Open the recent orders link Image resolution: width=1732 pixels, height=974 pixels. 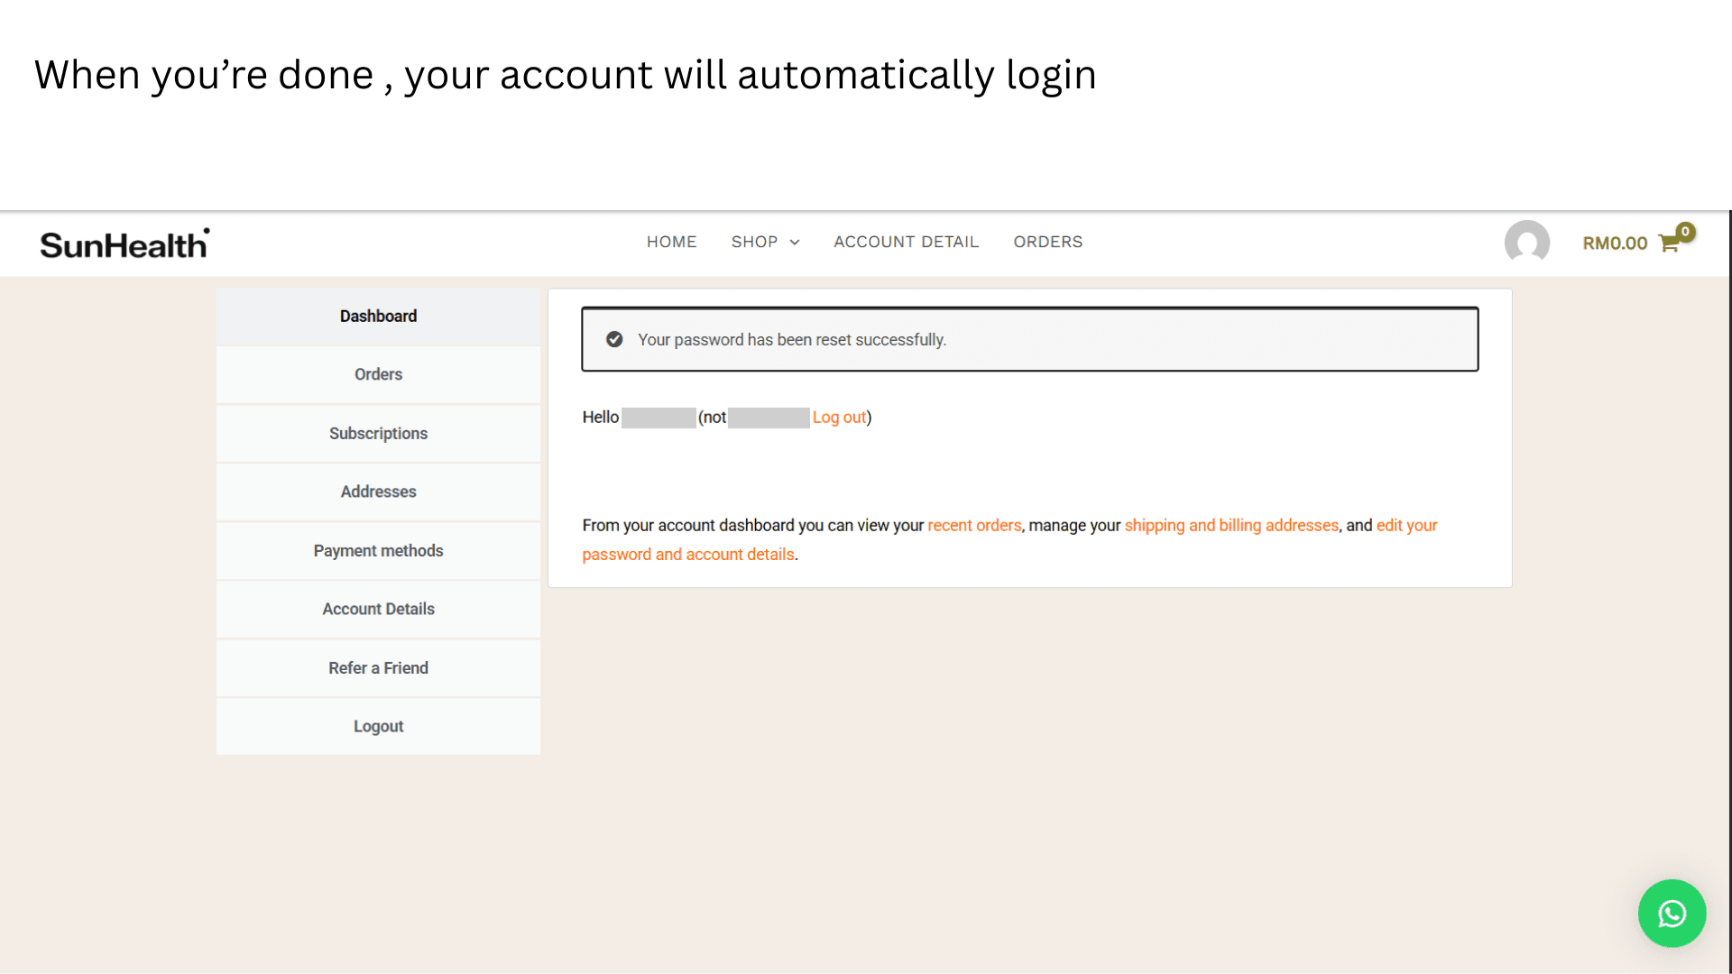coord(974,525)
